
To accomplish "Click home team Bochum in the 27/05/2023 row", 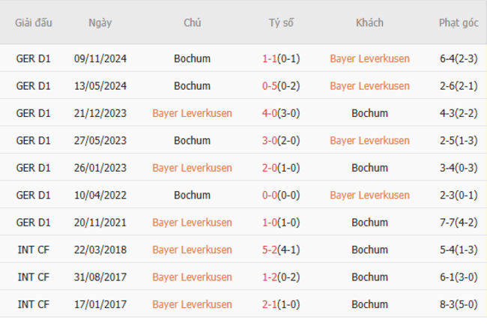I will 192,141.
